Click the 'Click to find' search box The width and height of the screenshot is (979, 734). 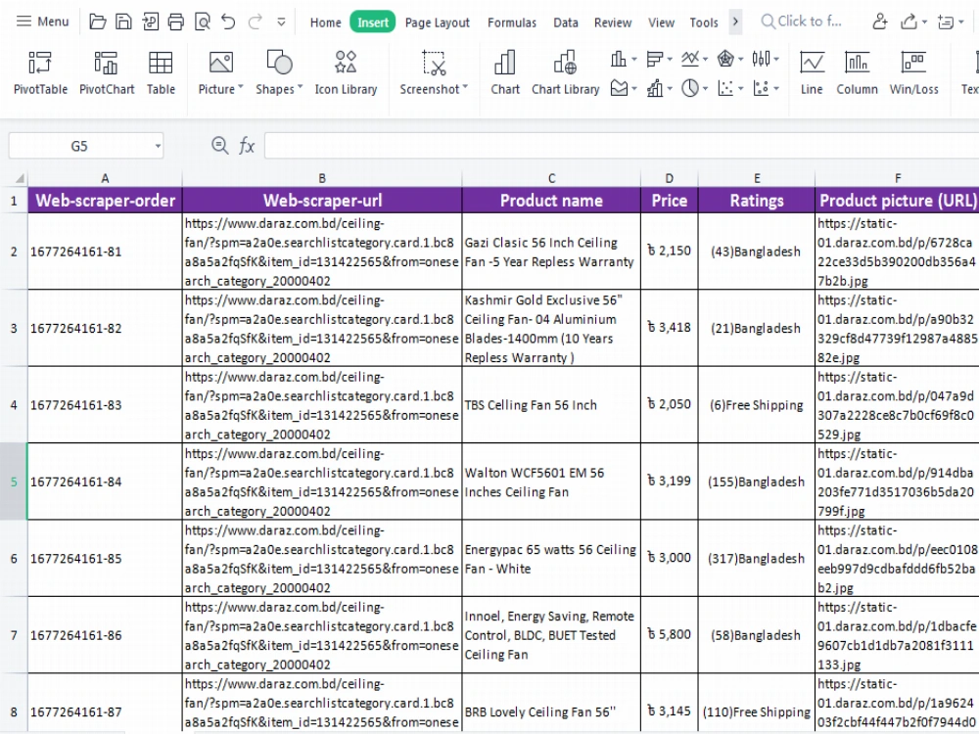802,22
